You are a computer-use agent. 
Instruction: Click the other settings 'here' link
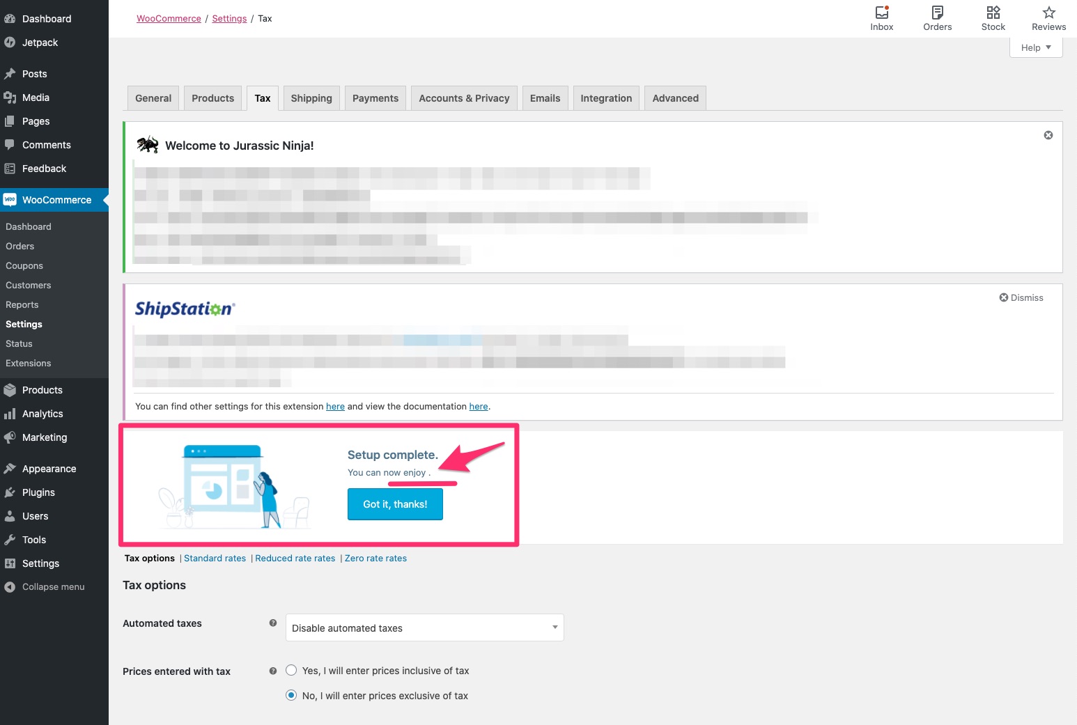[x=335, y=407]
